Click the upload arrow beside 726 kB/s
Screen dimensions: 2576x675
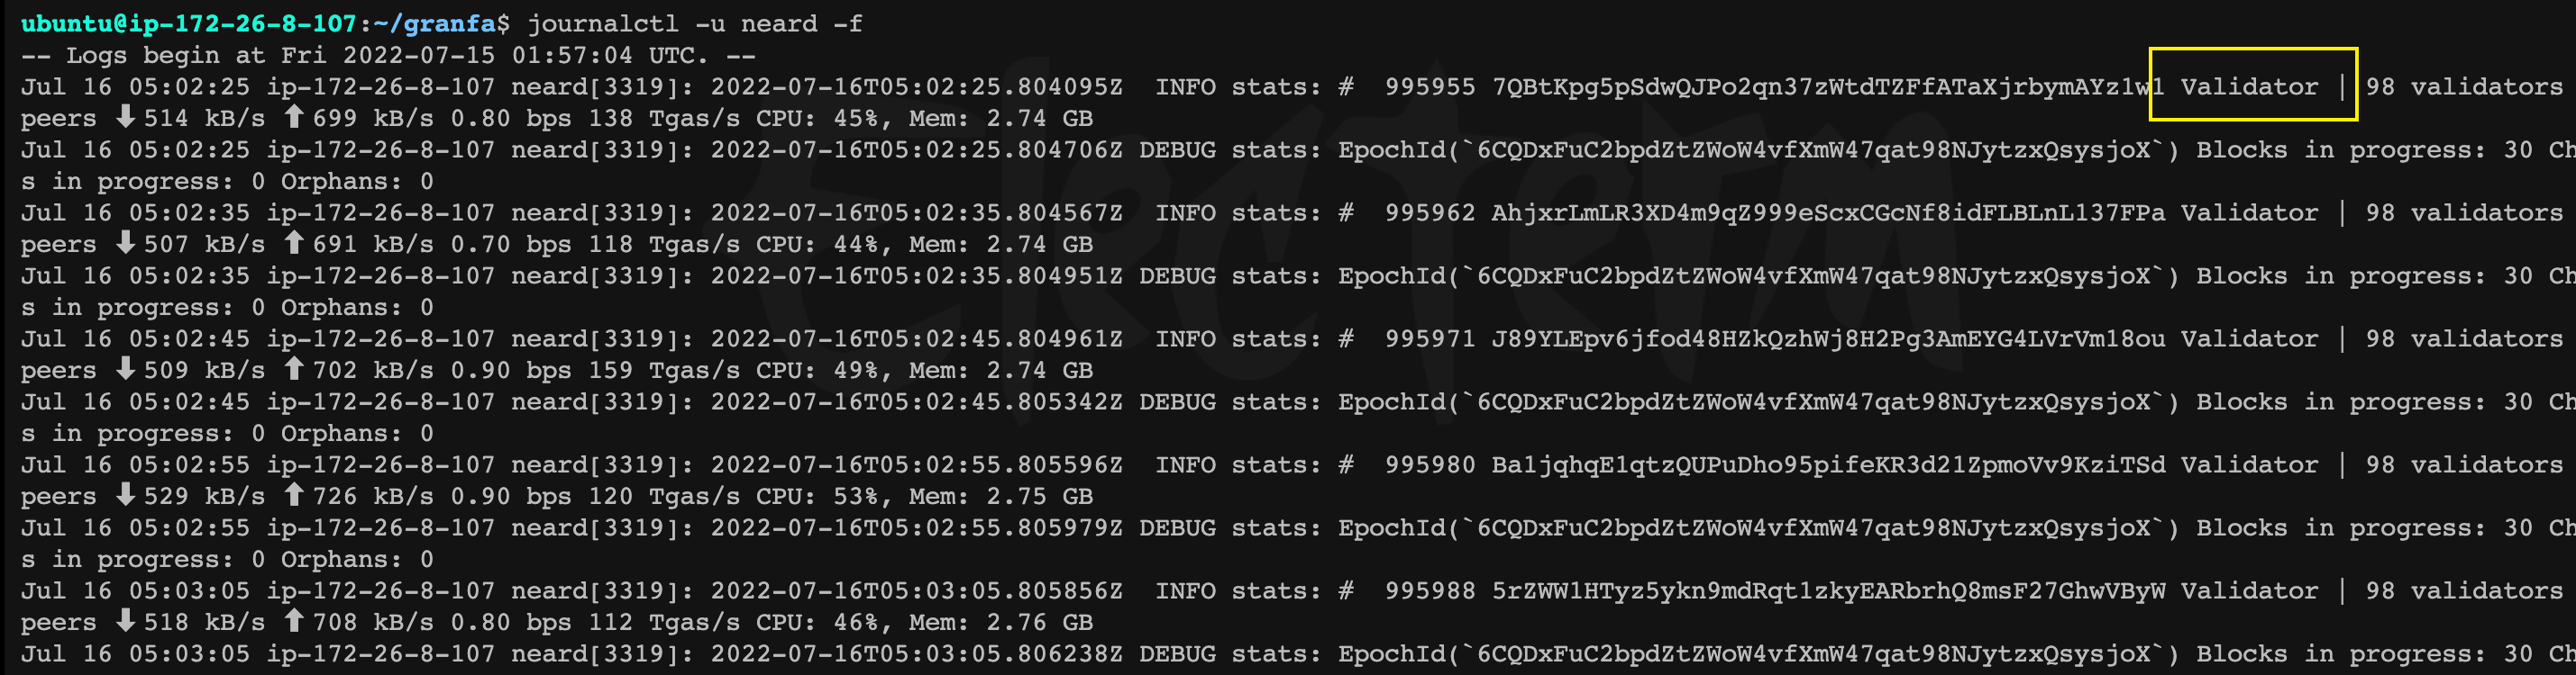pyautogui.click(x=293, y=494)
